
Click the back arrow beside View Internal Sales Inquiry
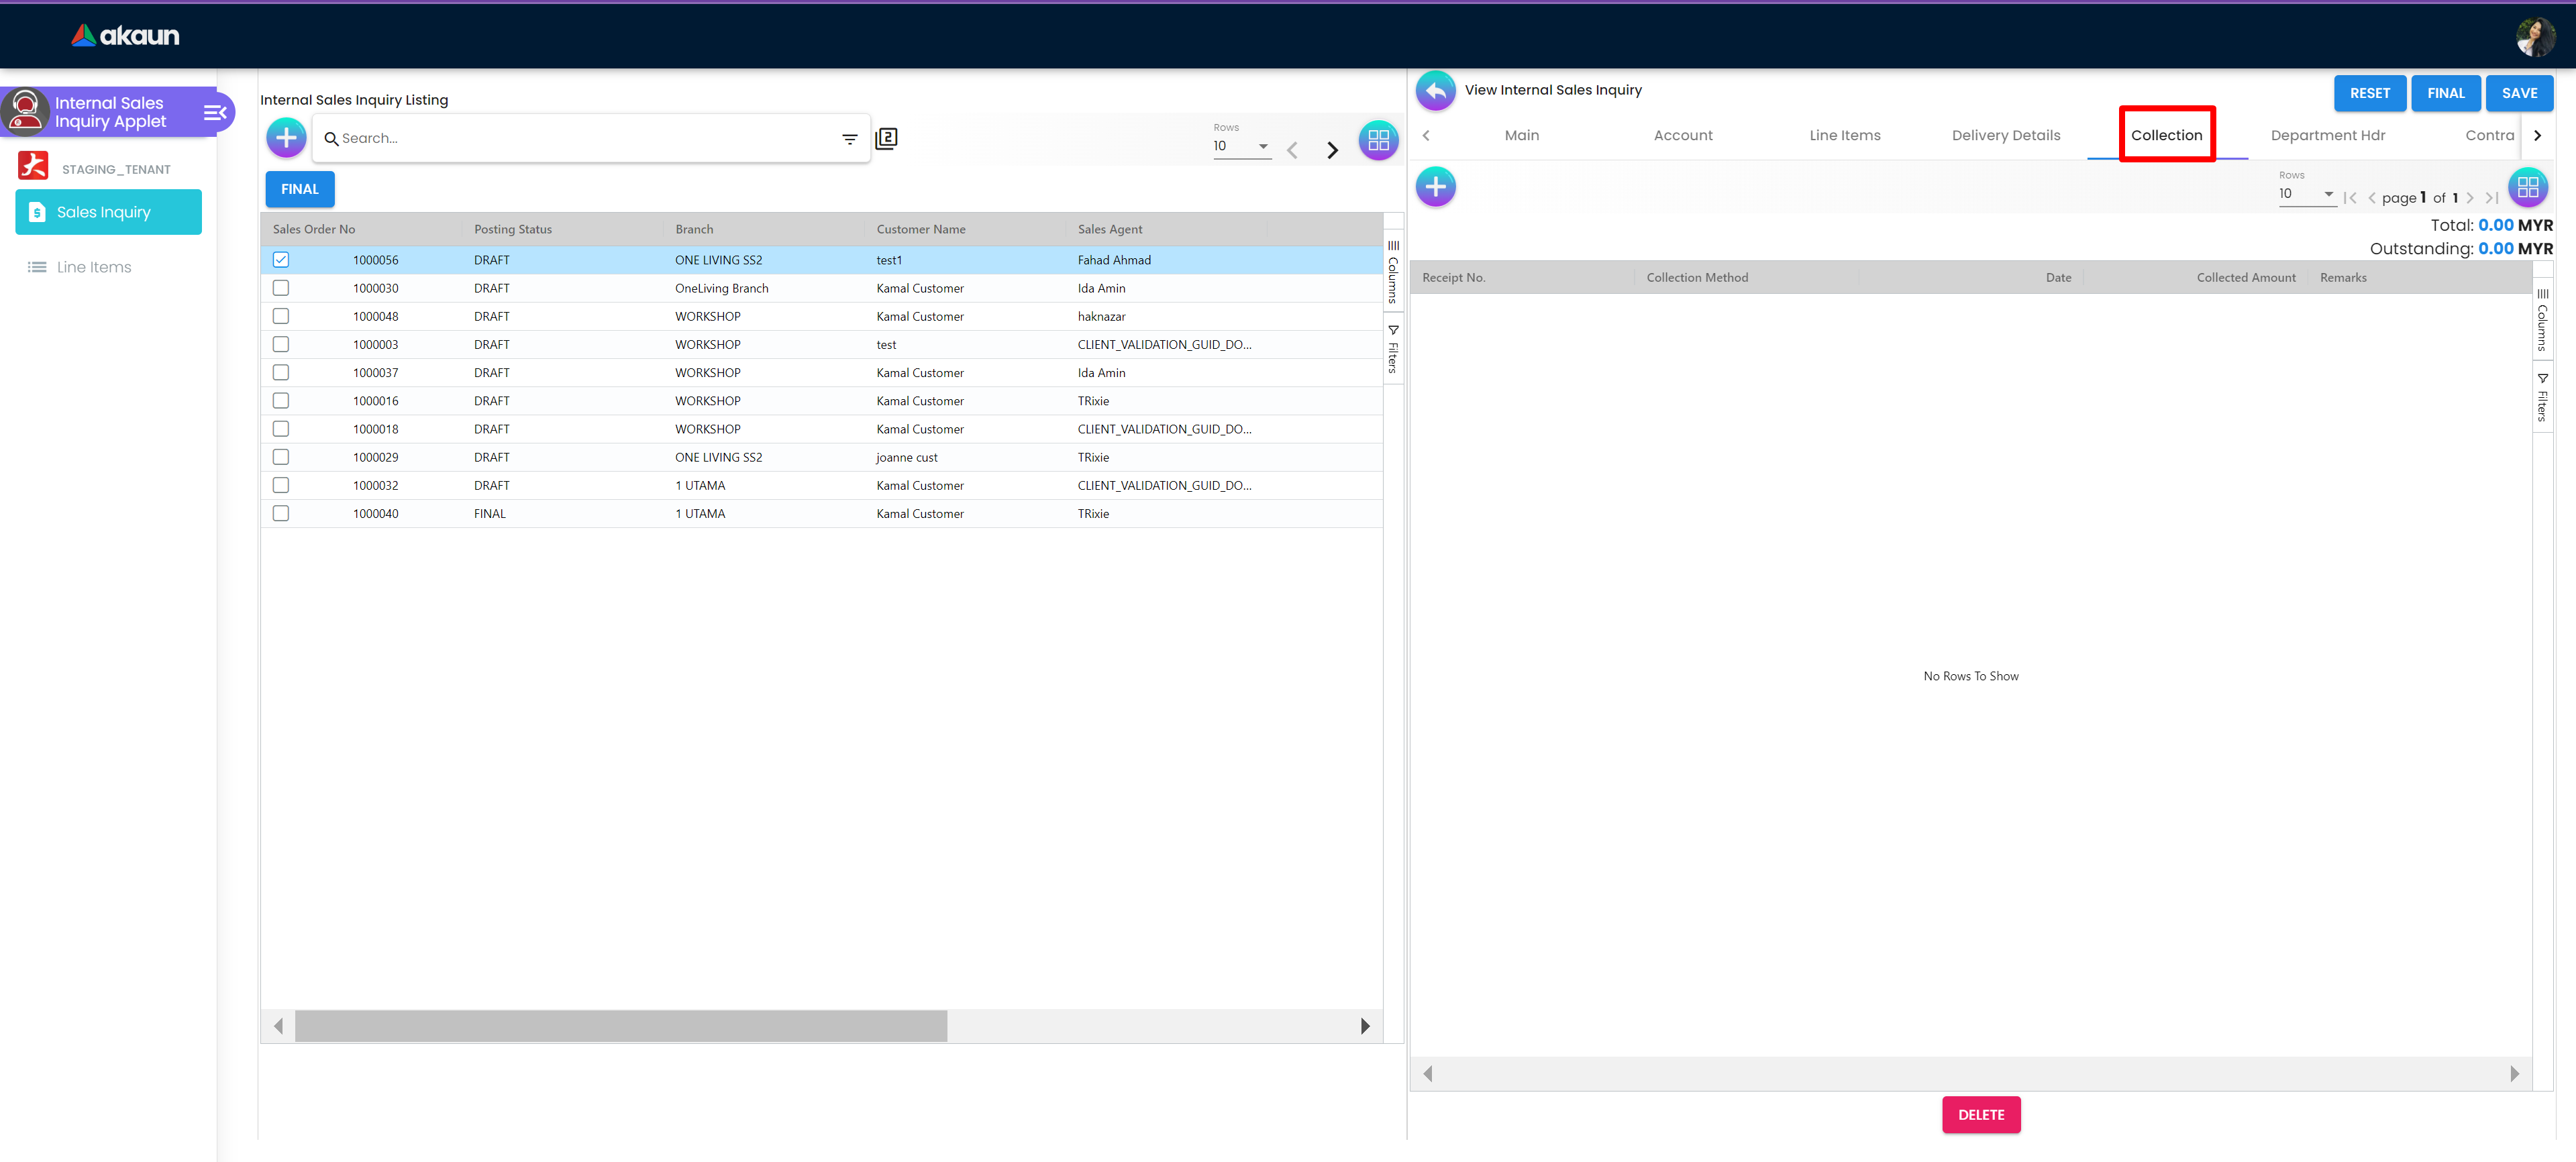[x=1435, y=91]
